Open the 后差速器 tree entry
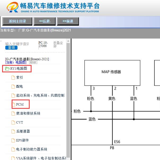 tap(23, 131)
